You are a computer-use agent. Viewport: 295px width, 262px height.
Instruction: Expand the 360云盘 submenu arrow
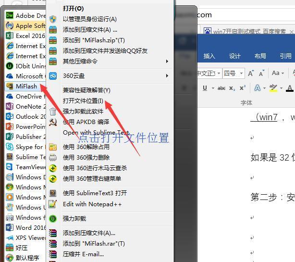click(167, 75)
